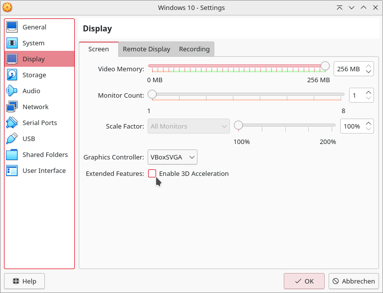Click the keep-above window button in title bar

pos(340,7)
